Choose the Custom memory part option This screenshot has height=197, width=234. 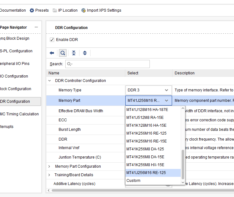(x=133, y=181)
